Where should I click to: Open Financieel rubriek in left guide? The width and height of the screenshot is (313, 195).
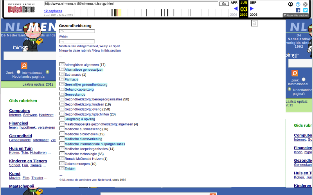click(19, 123)
